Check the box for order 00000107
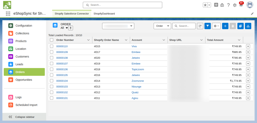257x123 pixels. [x=52, y=64]
